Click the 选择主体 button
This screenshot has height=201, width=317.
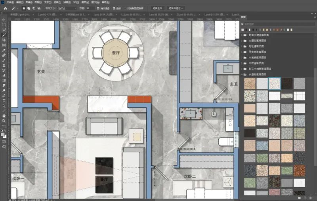pyautogui.click(x=158, y=8)
